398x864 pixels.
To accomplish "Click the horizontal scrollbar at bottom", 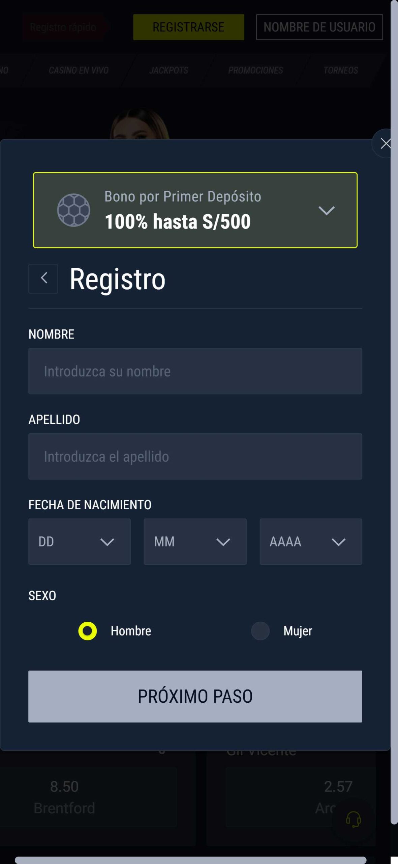I will [190, 860].
